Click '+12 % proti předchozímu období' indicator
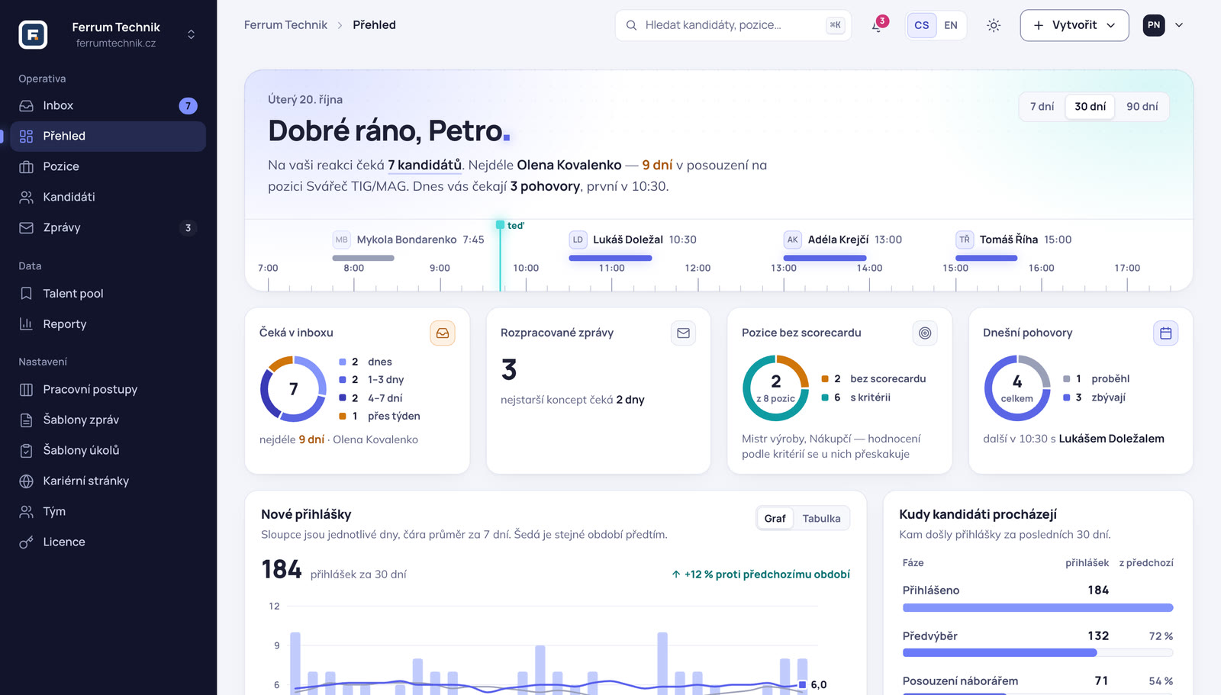Image resolution: width=1221 pixels, height=695 pixels. pos(760,574)
